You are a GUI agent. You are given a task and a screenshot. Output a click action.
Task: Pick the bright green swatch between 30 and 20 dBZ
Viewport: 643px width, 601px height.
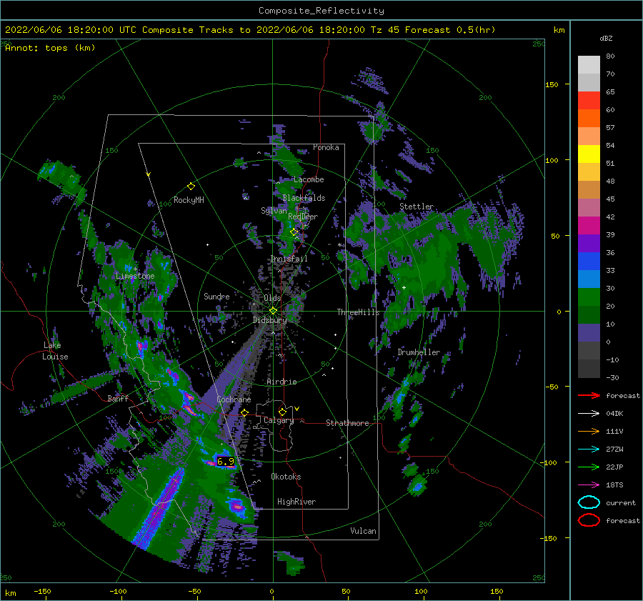click(589, 297)
